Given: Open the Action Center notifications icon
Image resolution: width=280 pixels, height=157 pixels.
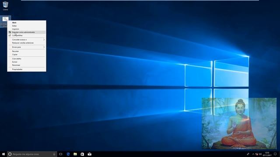Looking at the screenshot, I should point(275,154).
